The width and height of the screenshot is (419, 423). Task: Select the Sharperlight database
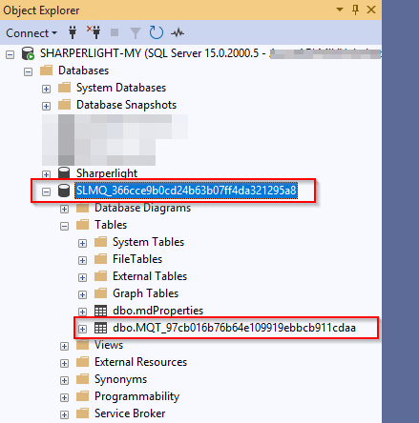pyautogui.click(x=107, y=173)
